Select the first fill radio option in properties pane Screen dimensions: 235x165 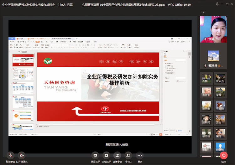[166, 63]
